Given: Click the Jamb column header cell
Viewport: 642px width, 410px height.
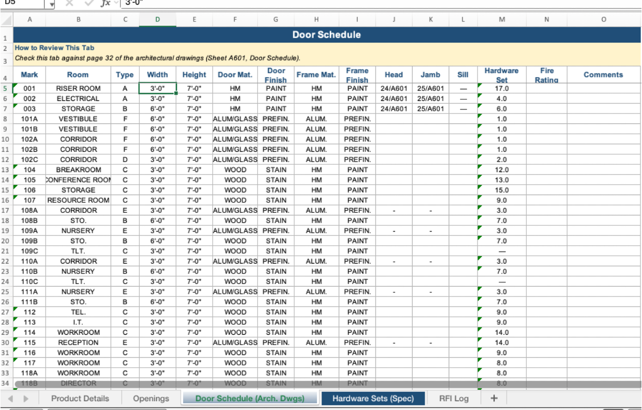Looking at the screenshot, I should [x=430, y=75].
